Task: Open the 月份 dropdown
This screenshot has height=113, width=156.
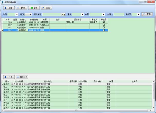Action: [x=30, y=15]
